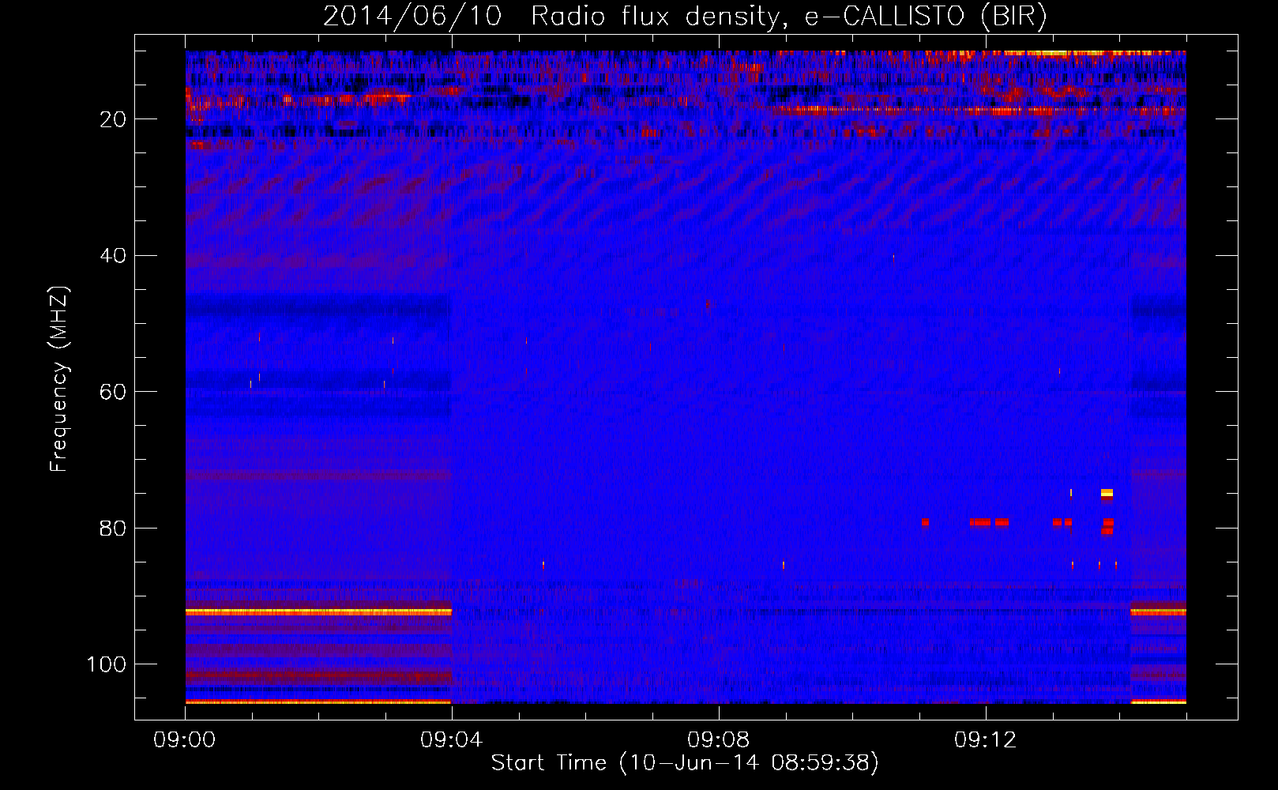
Task: Click the 40 MHz frequency tick label
Action: click(x=113, y=256)
